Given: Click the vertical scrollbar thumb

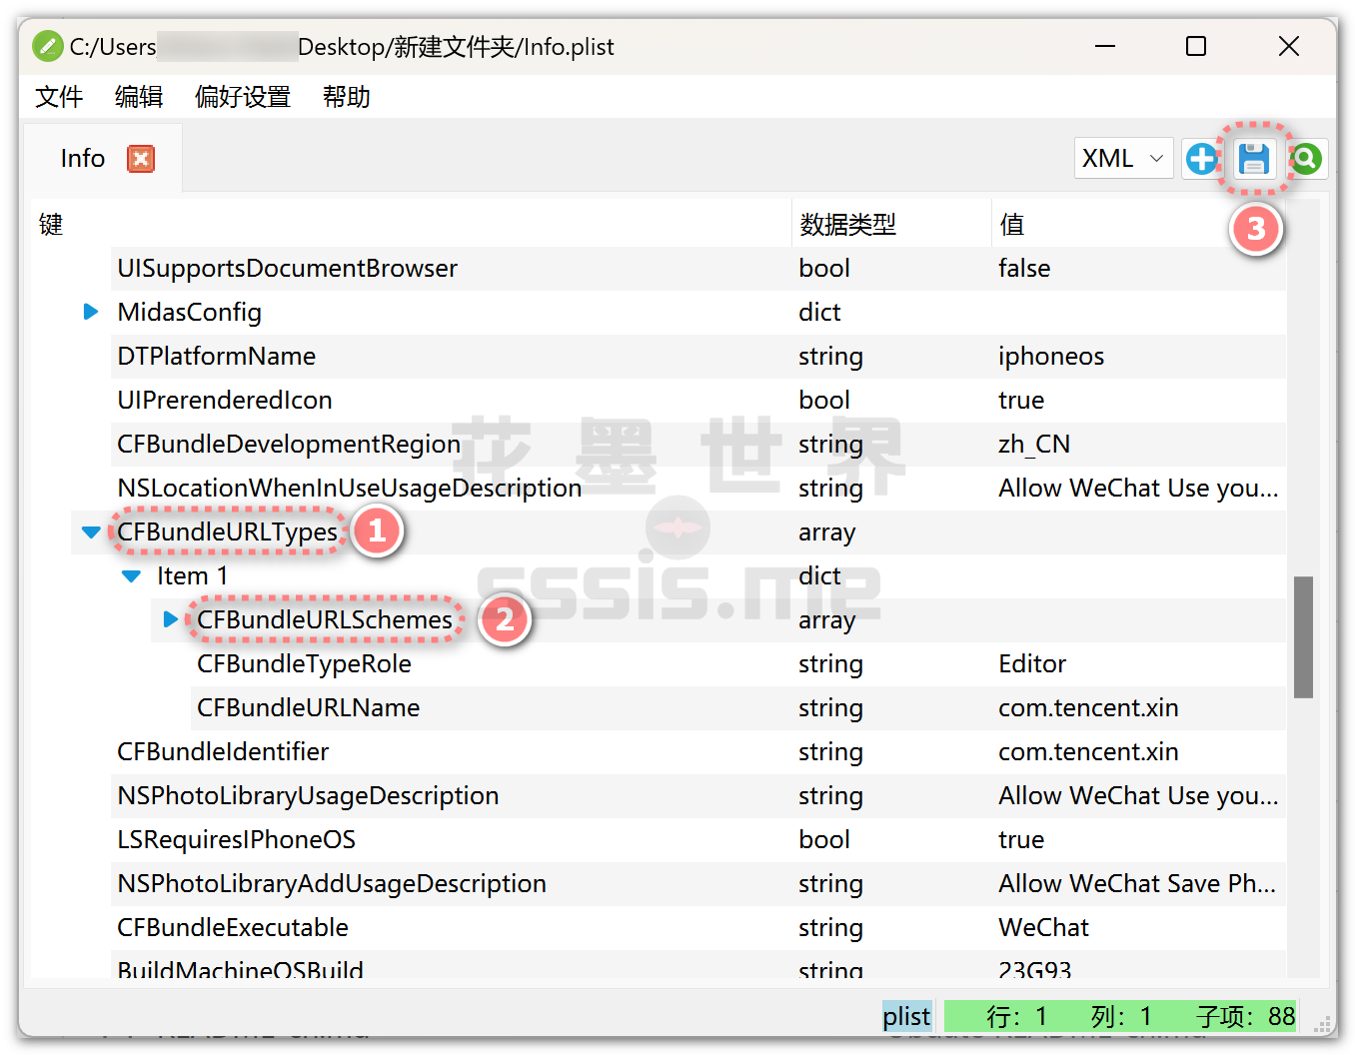Looking at the screenshot, I should [x=1303, y=636].
